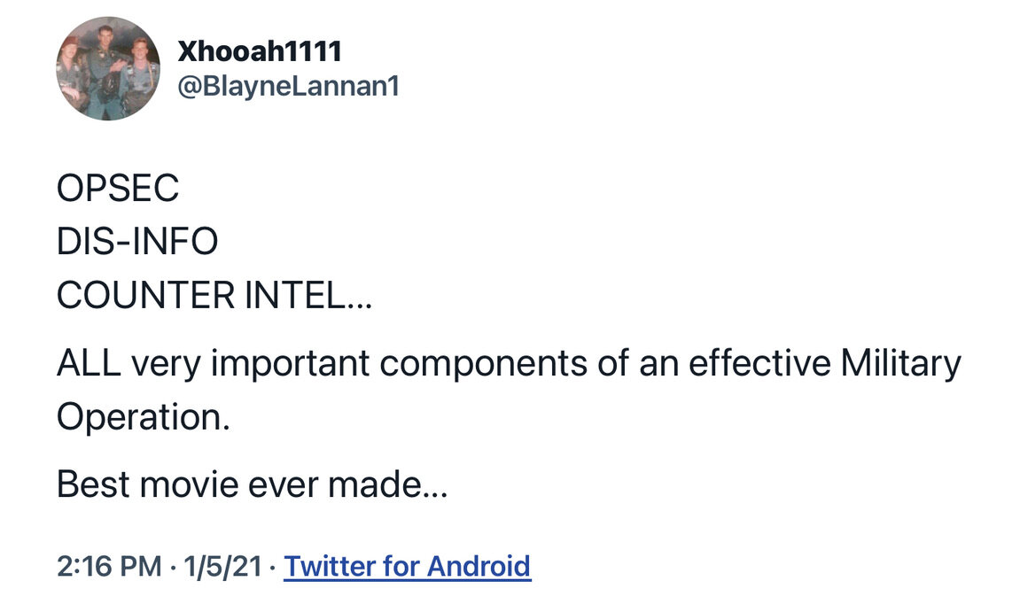Select the 1/5/21 date
The width and height of the screenshot is (1020, 604).
point(222,566)
